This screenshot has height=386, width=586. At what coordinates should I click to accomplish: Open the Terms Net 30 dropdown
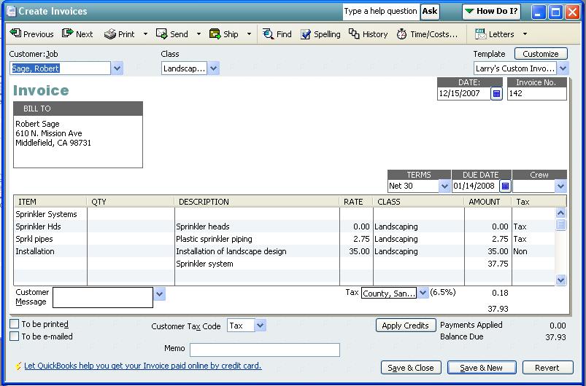click(444, 186)
